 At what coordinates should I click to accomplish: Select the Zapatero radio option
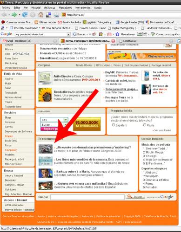pyautogui.click(x=114, y=125)
